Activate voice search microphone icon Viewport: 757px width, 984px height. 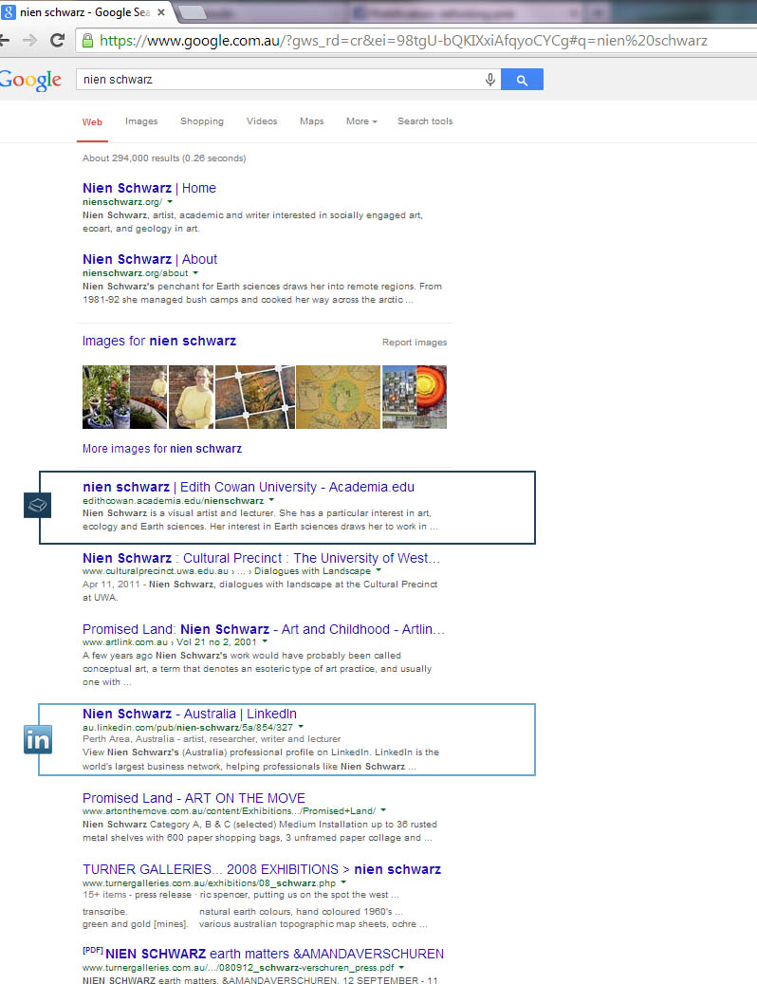(x=490, y=80)
